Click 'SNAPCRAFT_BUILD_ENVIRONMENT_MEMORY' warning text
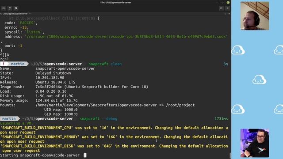The height and width of the screenshot is (159, 283). click(x=40, y=137)
